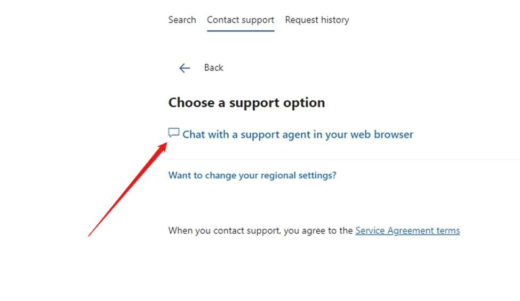Select the Contact support tab
520x301 pixels.
pos(241,20)
